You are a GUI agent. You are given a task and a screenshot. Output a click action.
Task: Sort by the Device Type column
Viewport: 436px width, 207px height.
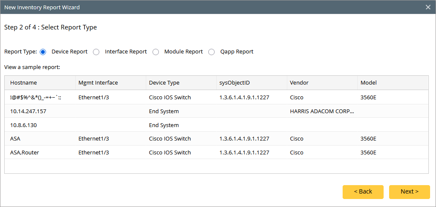pos(164,83)
